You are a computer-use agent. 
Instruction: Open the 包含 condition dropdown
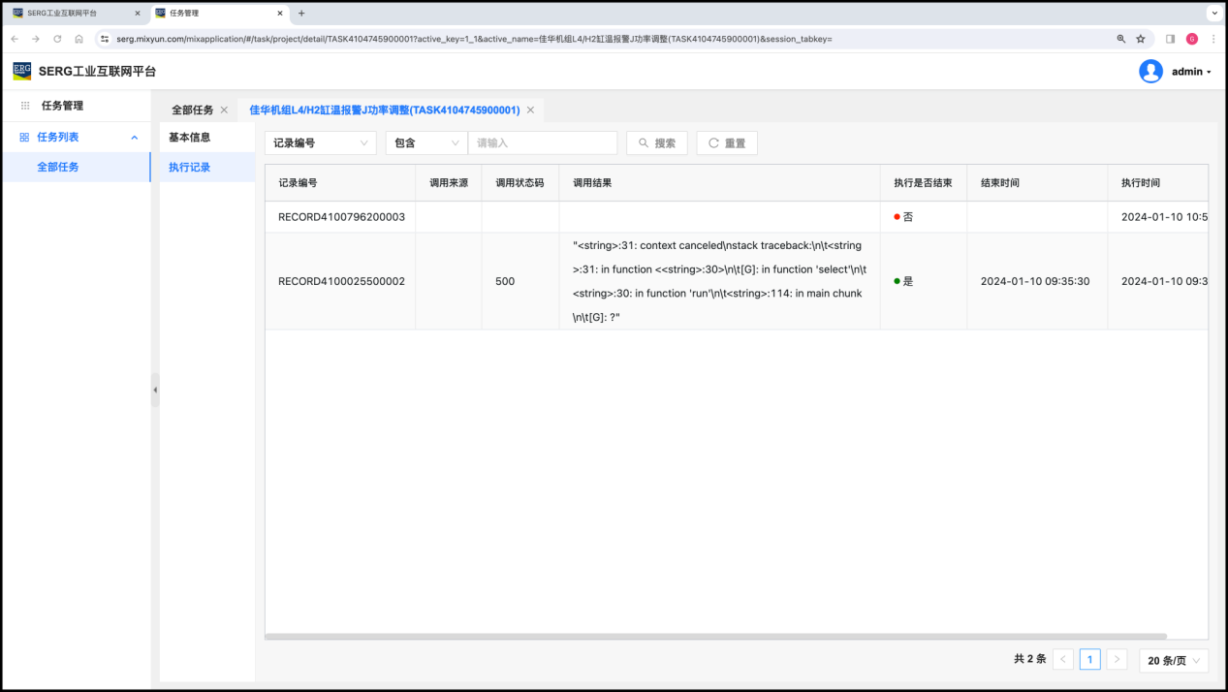425,143
